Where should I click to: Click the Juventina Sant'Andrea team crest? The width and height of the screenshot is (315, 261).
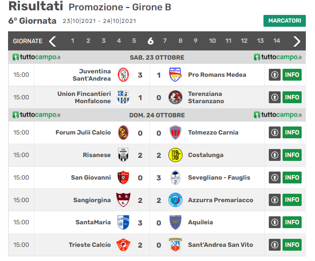(x=123, y=75)
